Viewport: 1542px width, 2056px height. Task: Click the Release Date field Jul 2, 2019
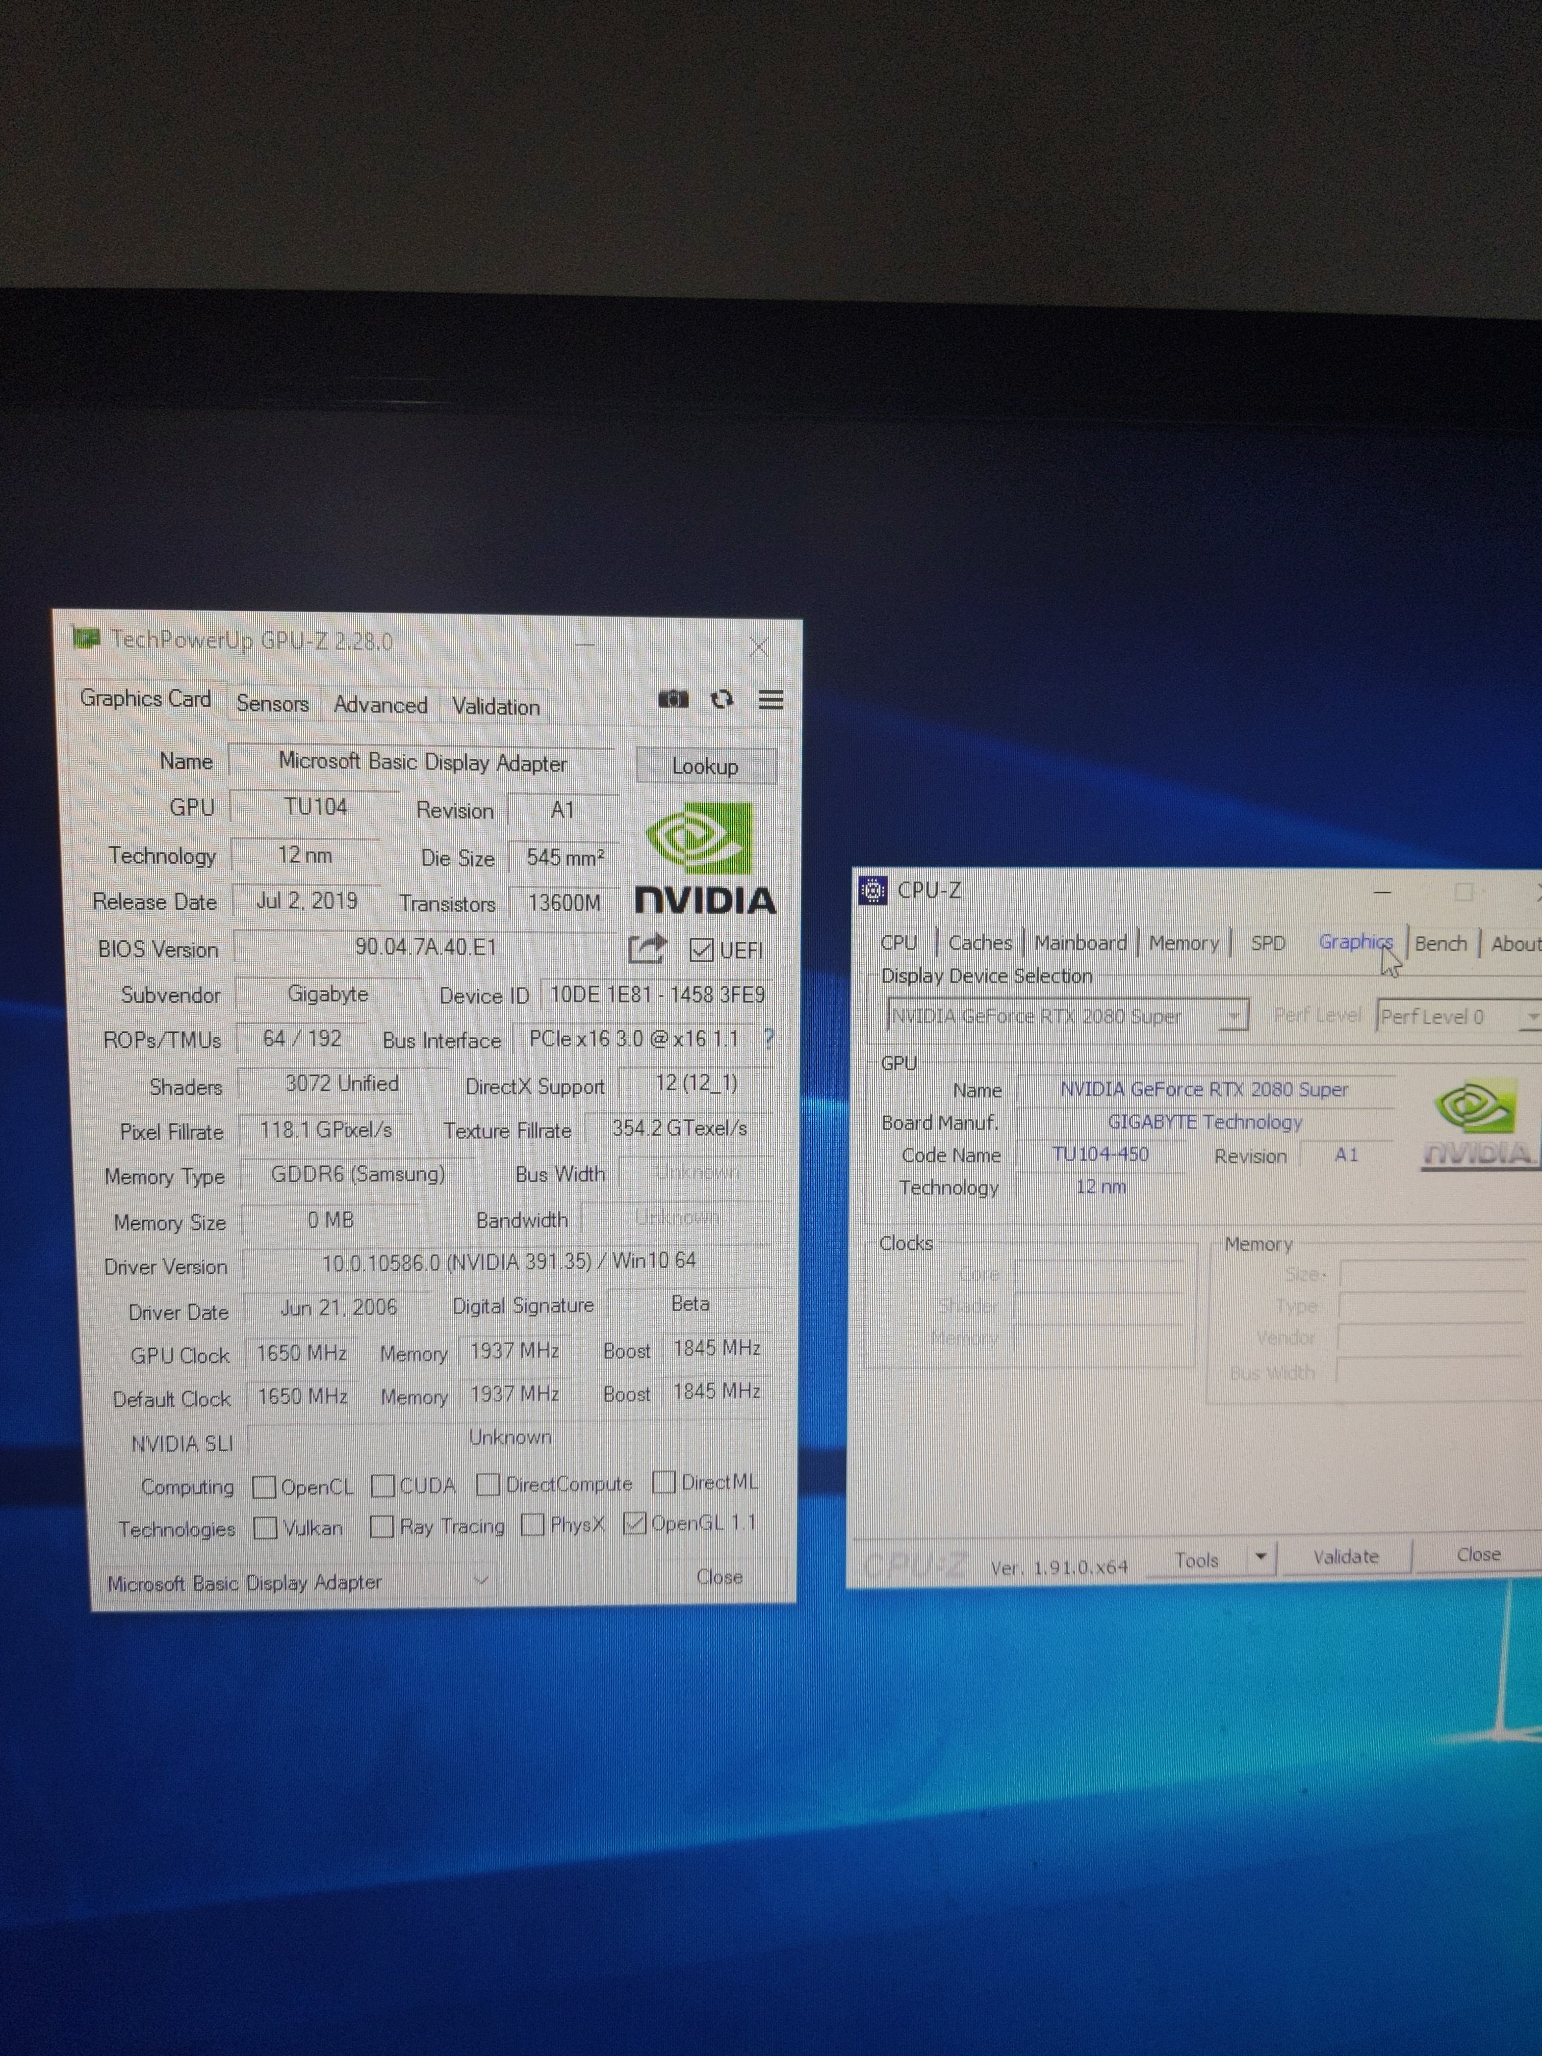(x=306, y=901)
